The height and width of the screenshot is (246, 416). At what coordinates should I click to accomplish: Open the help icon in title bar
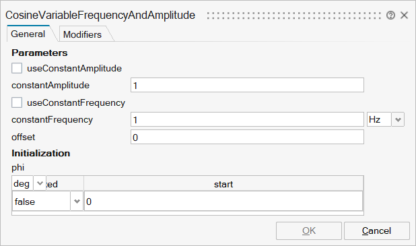pyautogui.click(x=390, y=15)
